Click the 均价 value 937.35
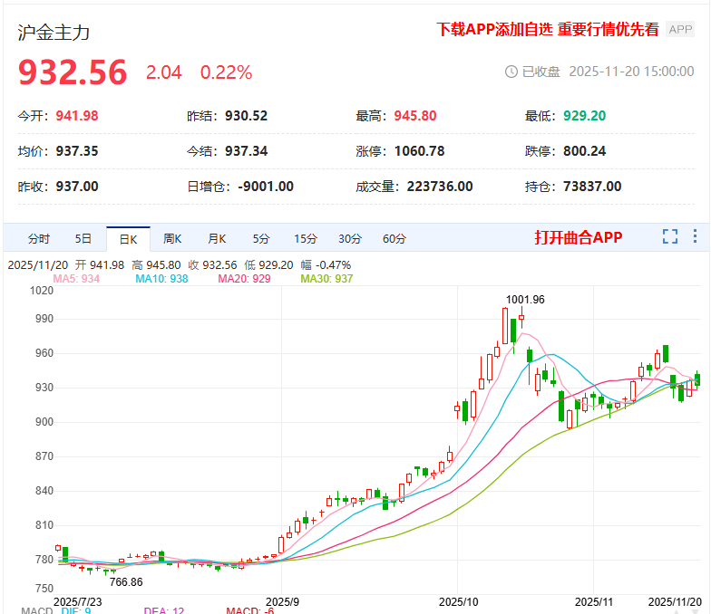Image resolution: width=711 pixels, height=614 pixels. point(77,151)
